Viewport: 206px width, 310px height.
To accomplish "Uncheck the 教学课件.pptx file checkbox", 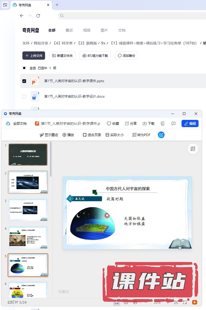I will click(24, 81).
